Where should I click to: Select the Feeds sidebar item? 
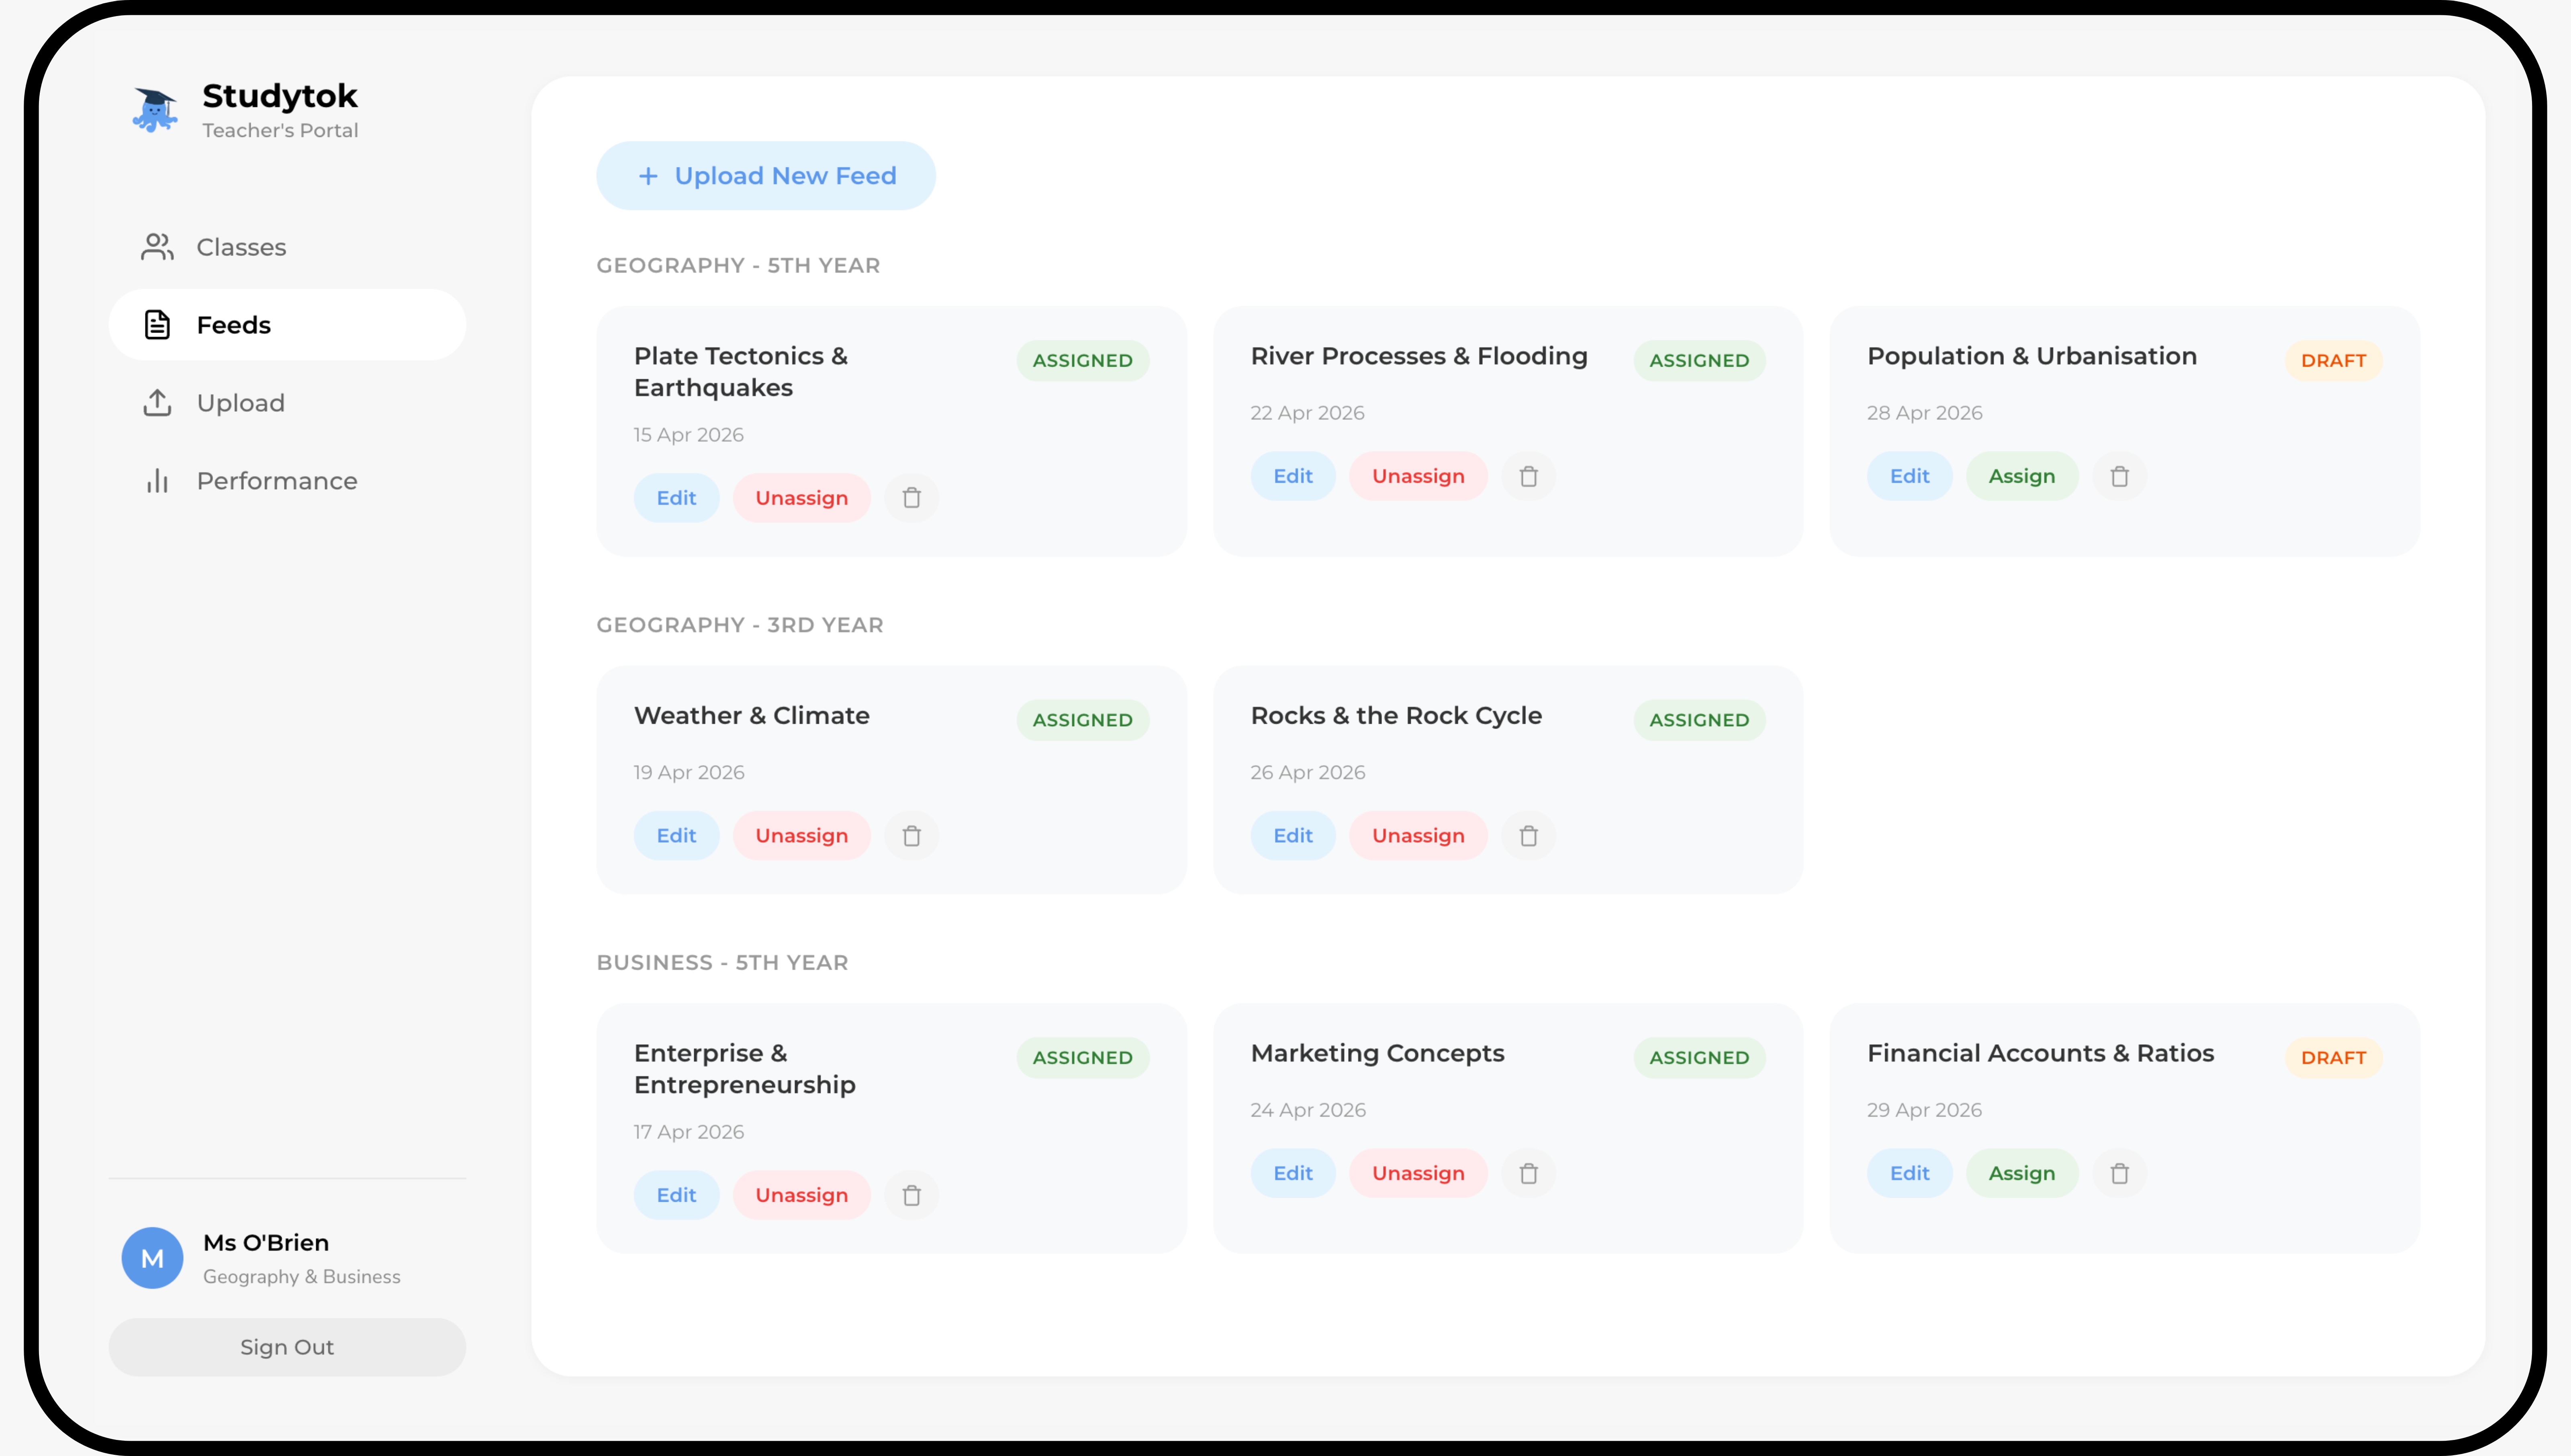coord(287,325)
